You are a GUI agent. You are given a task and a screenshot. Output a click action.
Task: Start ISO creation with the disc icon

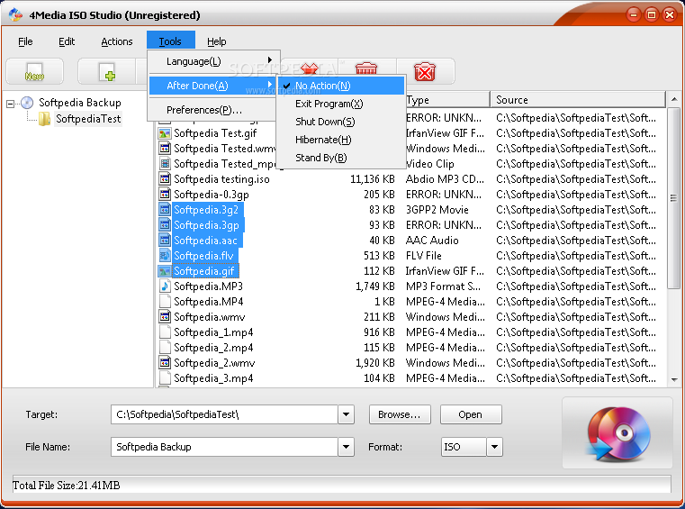617,433
